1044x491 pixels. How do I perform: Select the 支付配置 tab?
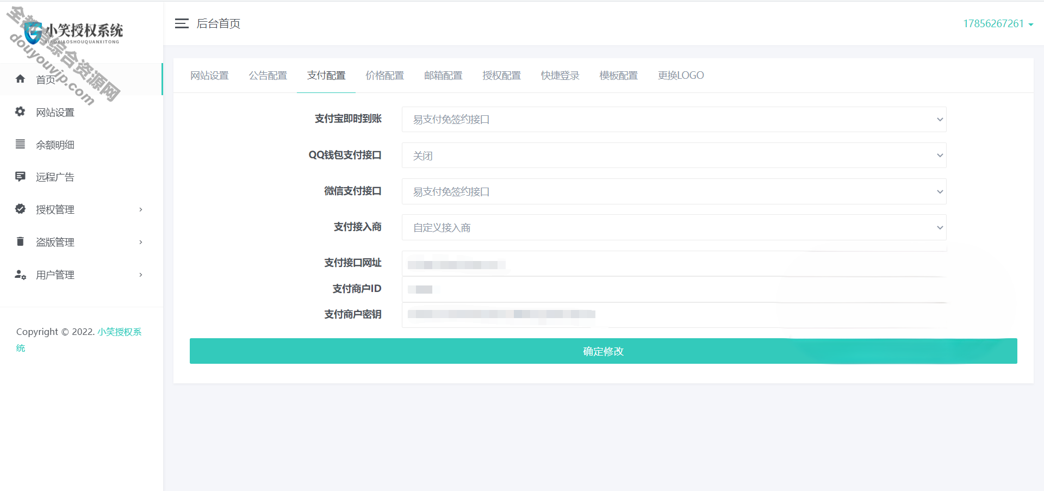[x=326, y=76]
